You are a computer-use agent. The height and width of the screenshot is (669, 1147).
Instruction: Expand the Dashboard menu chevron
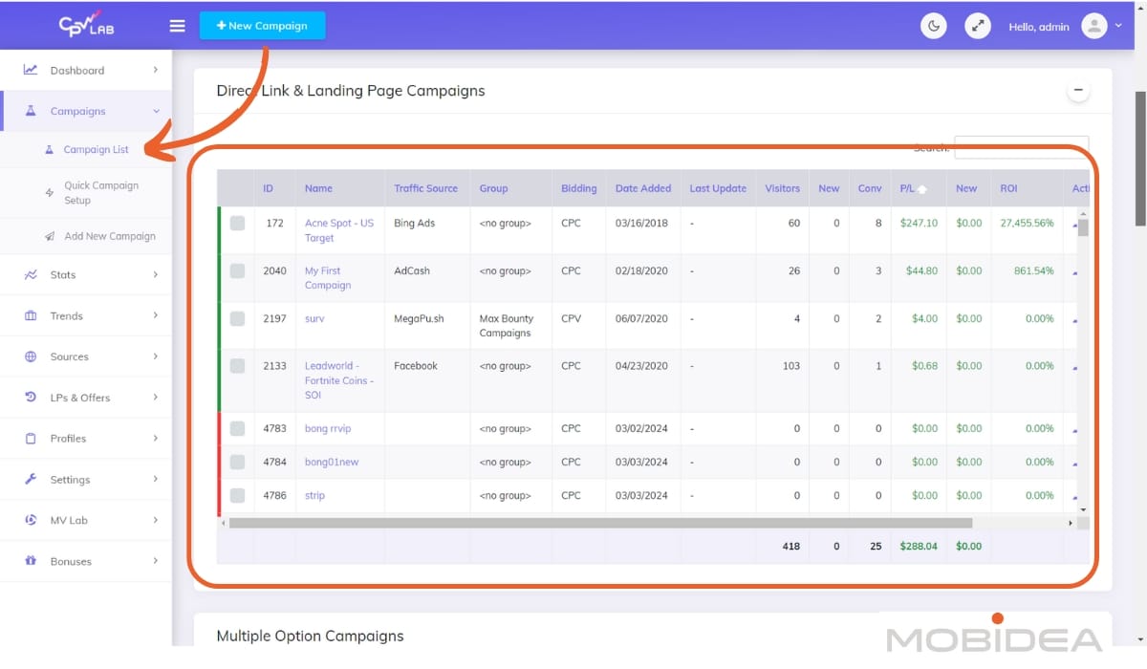point(155,70)
